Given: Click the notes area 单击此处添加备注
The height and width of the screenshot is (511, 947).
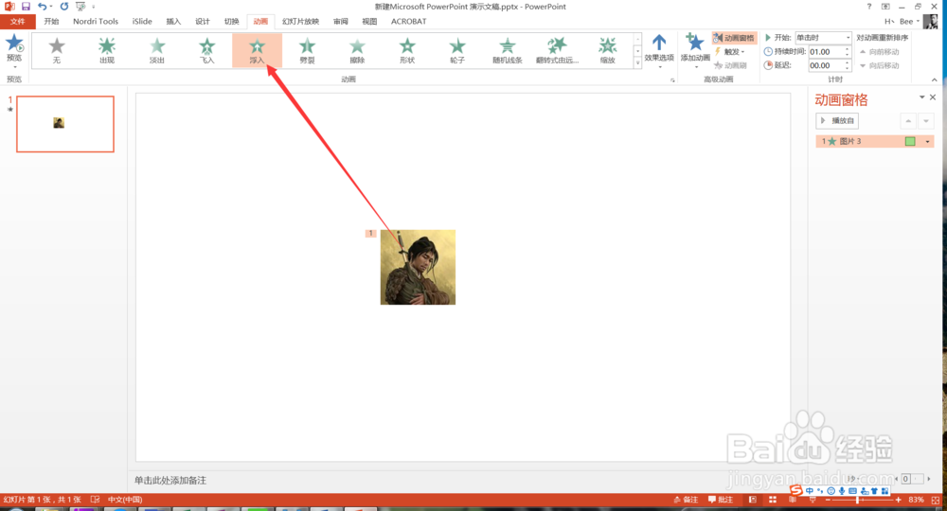Looking at the screenshot, I should [x=170, y=480].
